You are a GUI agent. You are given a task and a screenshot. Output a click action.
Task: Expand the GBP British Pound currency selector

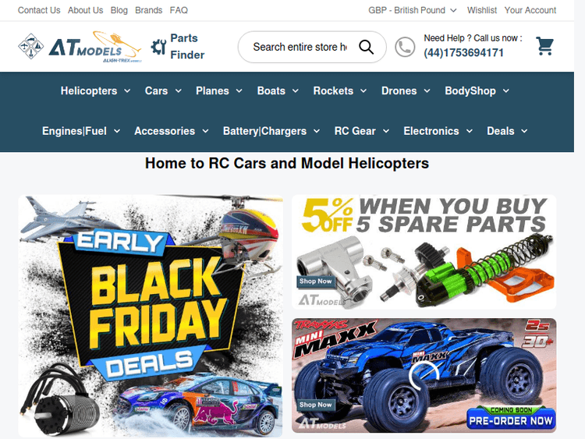click(x=412, y=10)
